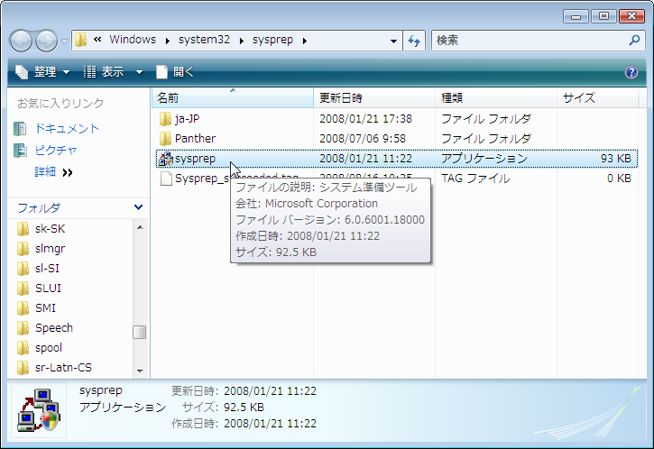Click the picture icon beside ピクチャ
654x449 pixels.
coord(20,151)
